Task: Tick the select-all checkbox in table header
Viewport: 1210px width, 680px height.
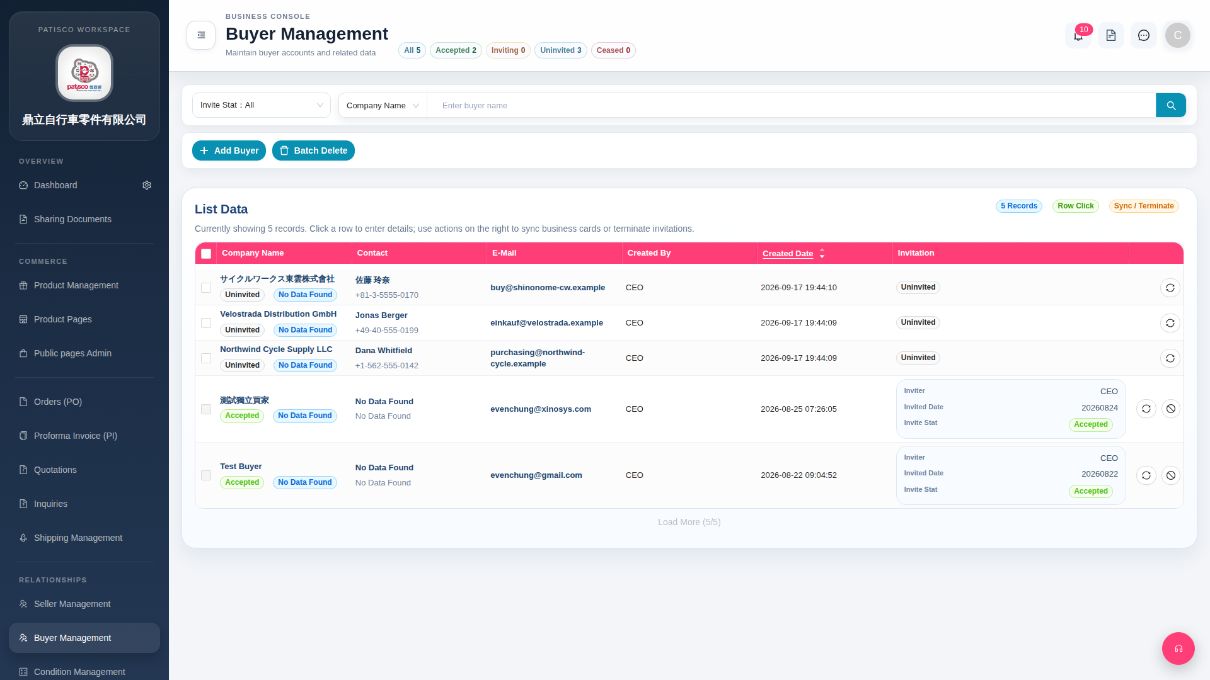Action: click(206, 254)
